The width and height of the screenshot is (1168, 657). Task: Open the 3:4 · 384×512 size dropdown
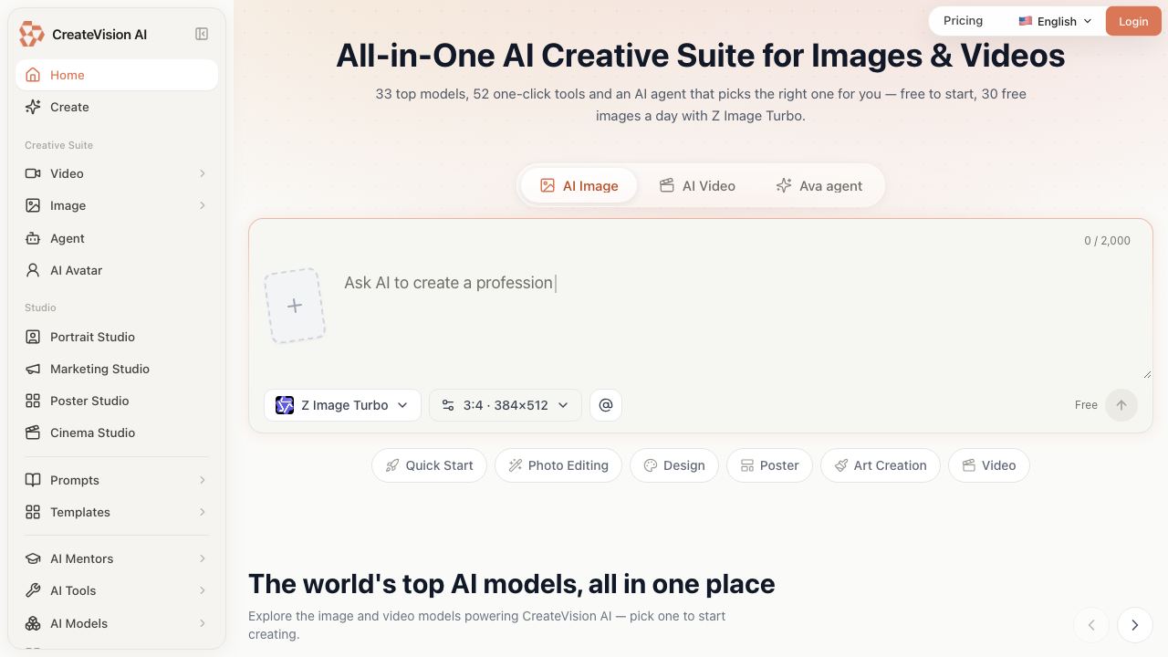tap(506, 405)
